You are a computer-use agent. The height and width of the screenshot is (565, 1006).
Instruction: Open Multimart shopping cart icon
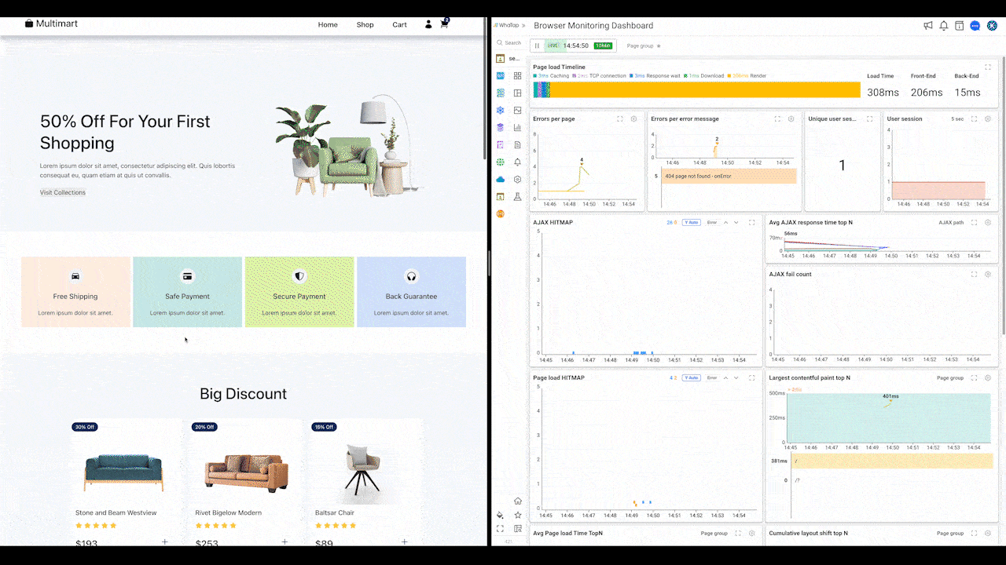[444, 24]
